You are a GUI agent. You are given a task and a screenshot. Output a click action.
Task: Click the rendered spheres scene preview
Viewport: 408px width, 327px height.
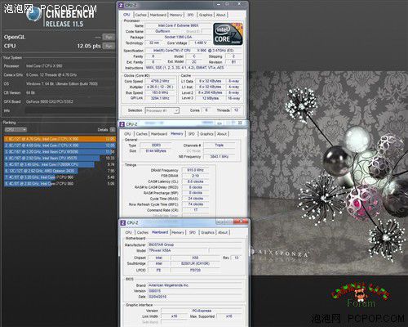(329, 173)
